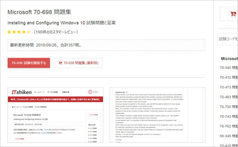
Task: Open the 98-349 問題集 sidebar link
Action: (229, 136)
